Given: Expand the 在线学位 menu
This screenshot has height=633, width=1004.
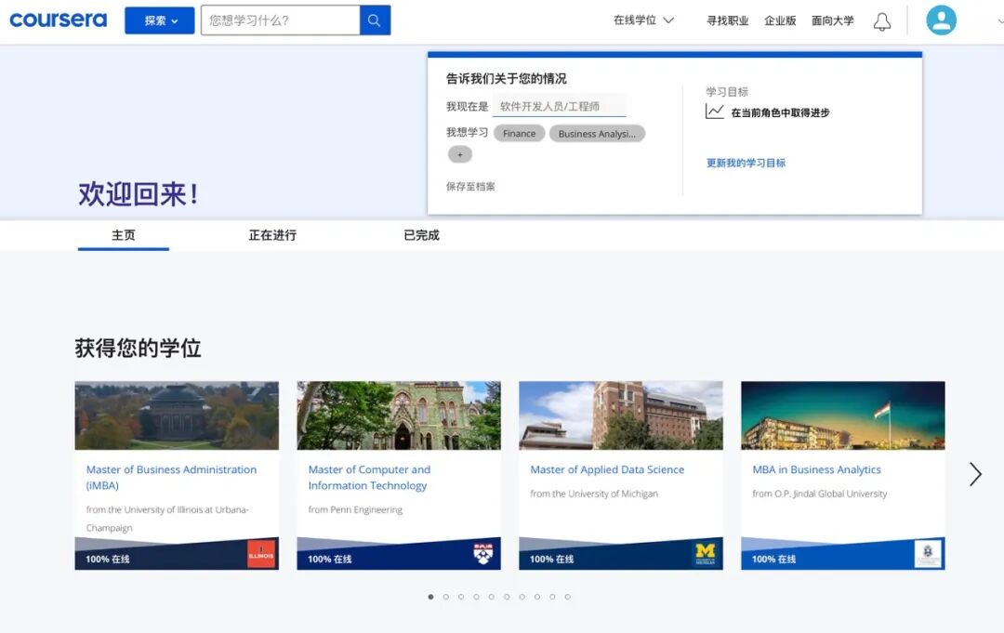Looking at the screenshot, I should tap(643, 20).
